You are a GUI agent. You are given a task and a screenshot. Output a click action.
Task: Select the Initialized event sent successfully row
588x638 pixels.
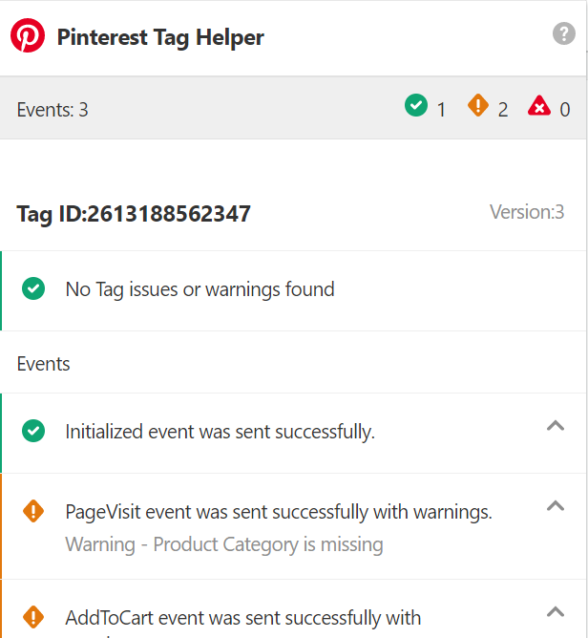tap(220, 432)
